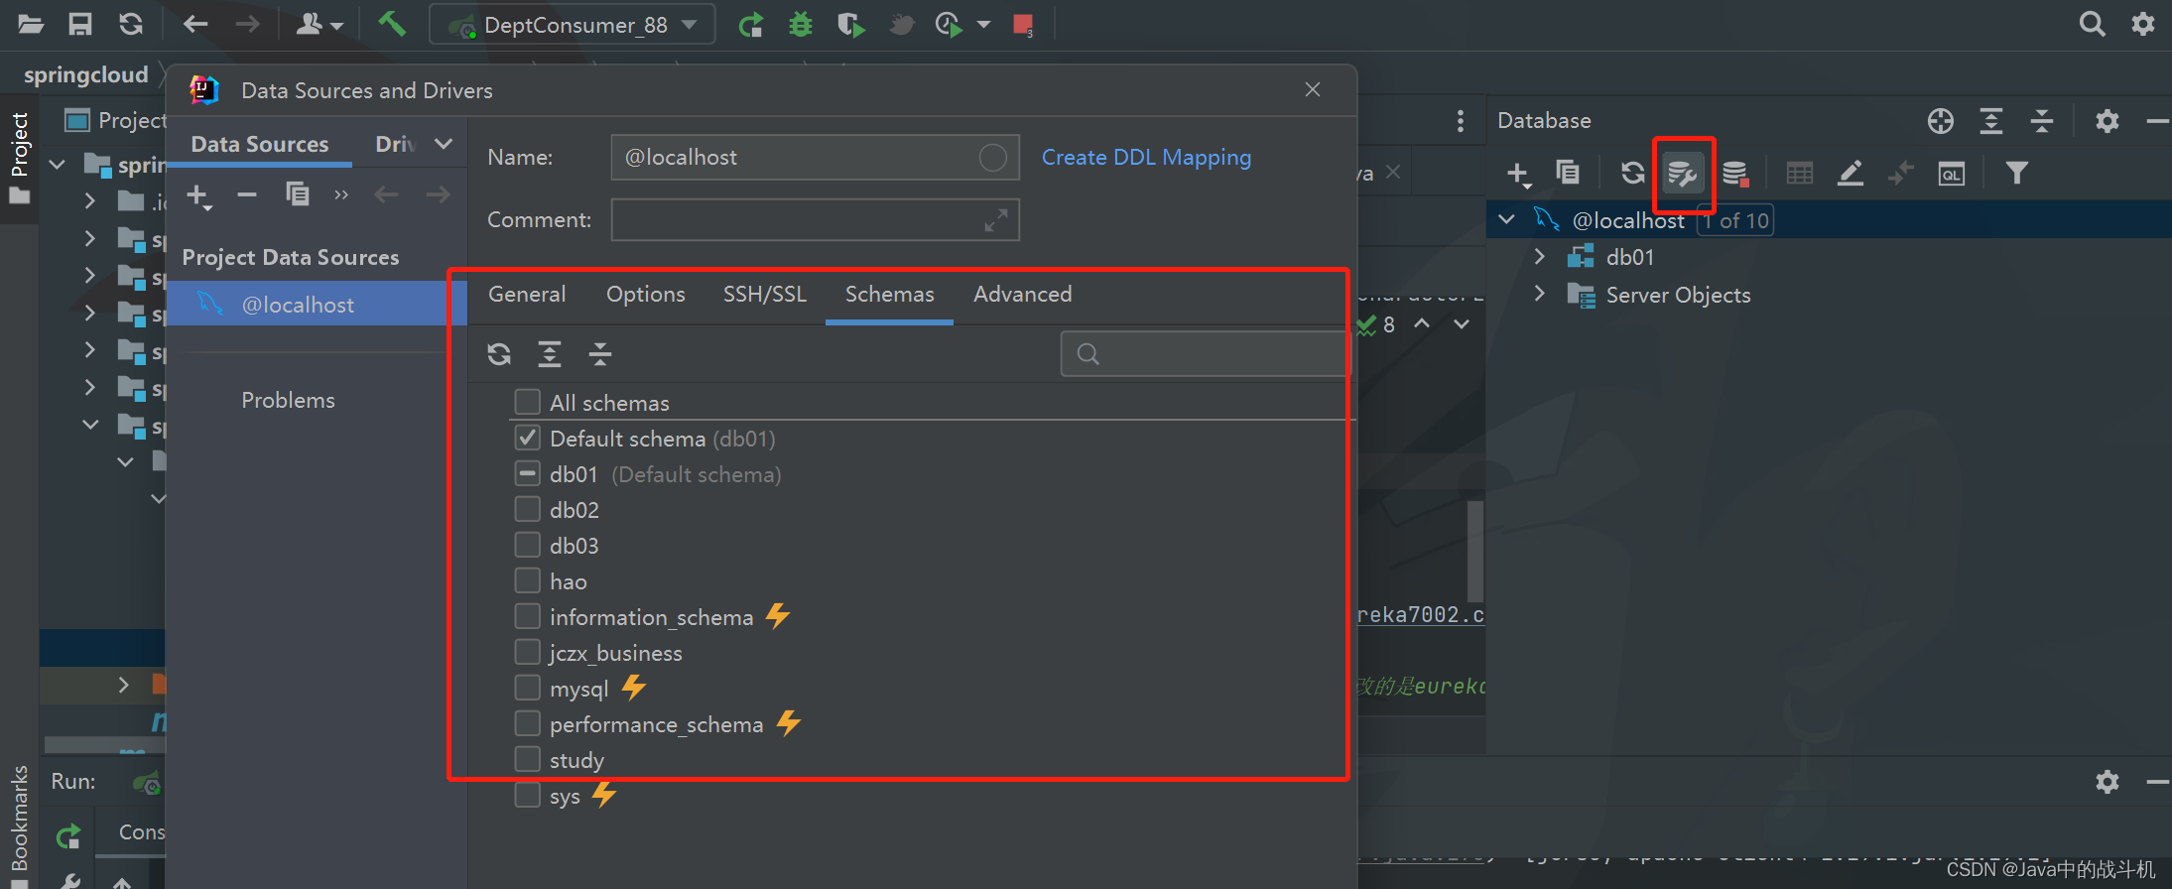The width and height of the screenshot is (2172, 889).
Task: Click the schema search box
Action: click(1206, 354)
